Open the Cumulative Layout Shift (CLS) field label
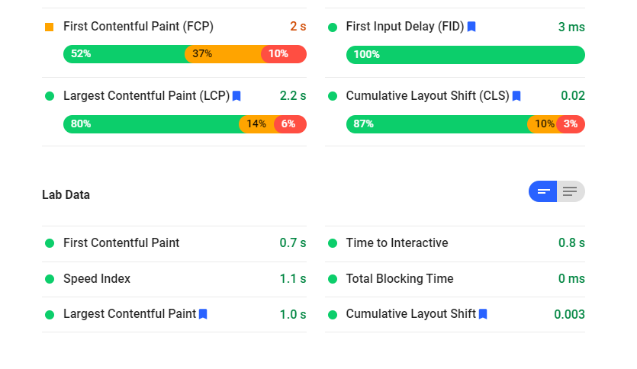This screenshot has width=637, height=369. tap(427, 96)
